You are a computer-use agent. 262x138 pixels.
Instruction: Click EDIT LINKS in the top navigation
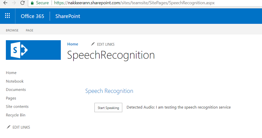(x=106, y=44)
